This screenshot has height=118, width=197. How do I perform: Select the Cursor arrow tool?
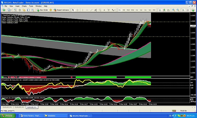click(x=73, y=10)
